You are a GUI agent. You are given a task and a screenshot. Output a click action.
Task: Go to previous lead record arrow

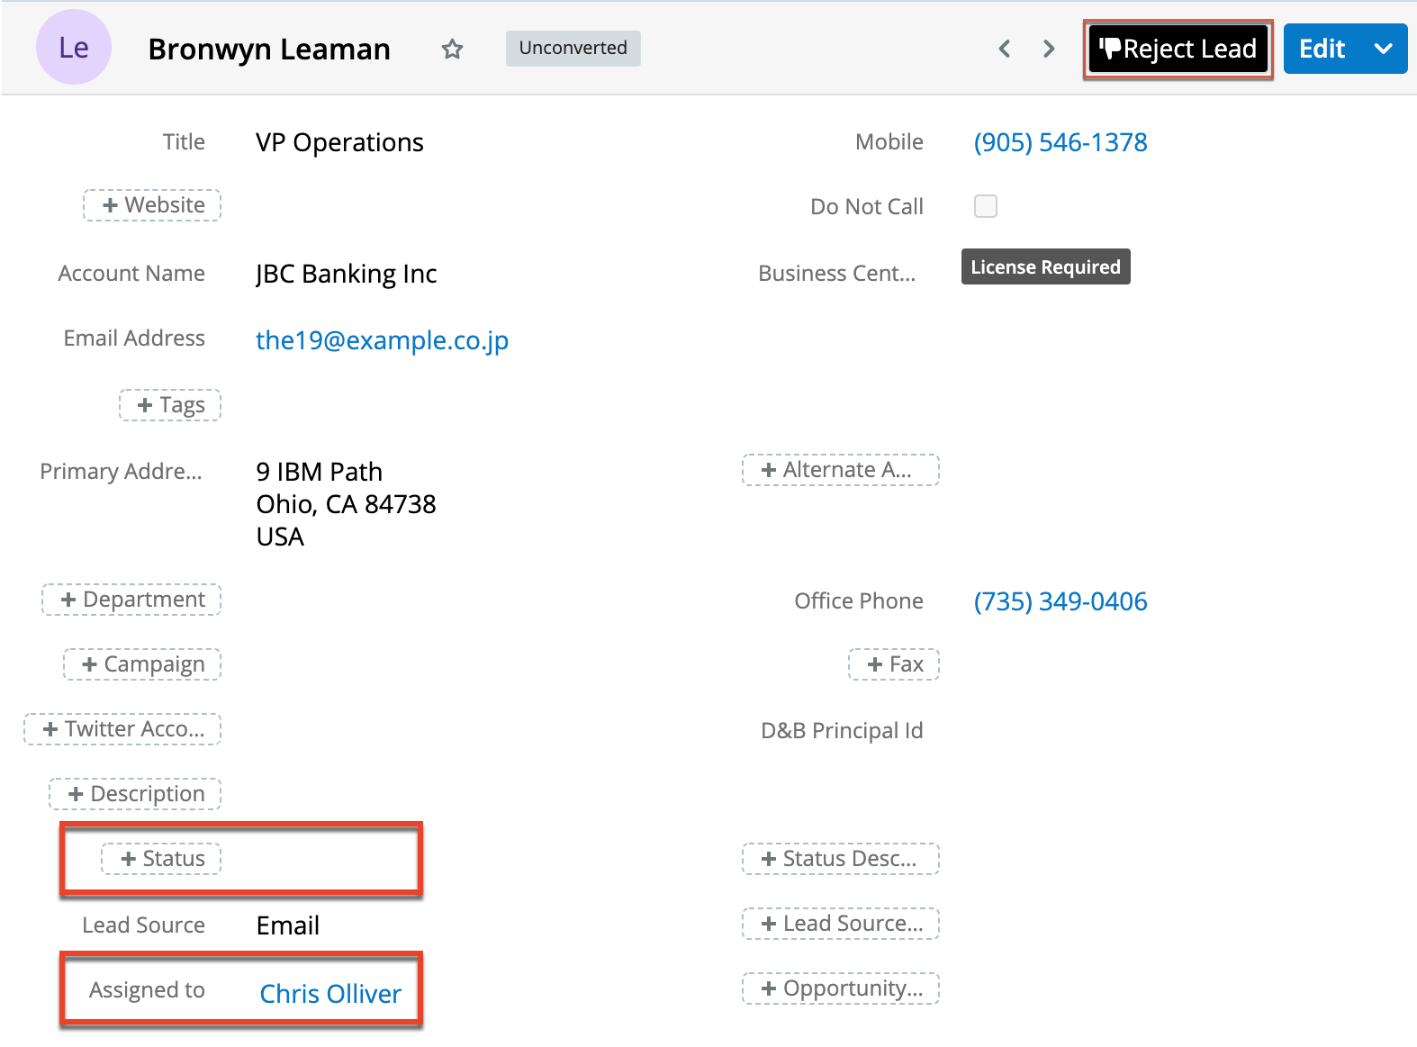1005,49
